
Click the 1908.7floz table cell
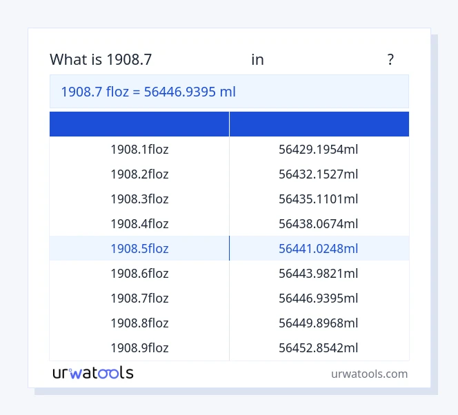pos(139,298)
